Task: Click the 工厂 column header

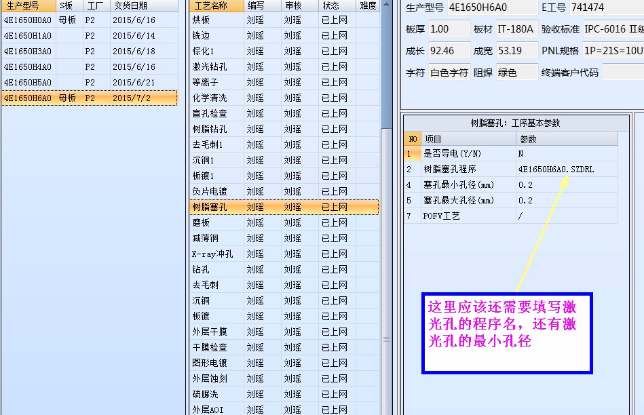Action: tap(96, 5)
